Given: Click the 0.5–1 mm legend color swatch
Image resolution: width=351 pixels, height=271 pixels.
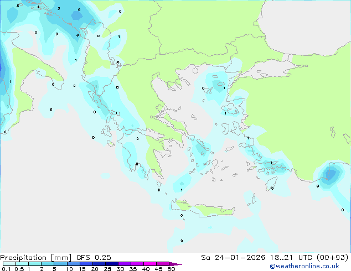Looking at the screenshot, I should pos(22,264).
